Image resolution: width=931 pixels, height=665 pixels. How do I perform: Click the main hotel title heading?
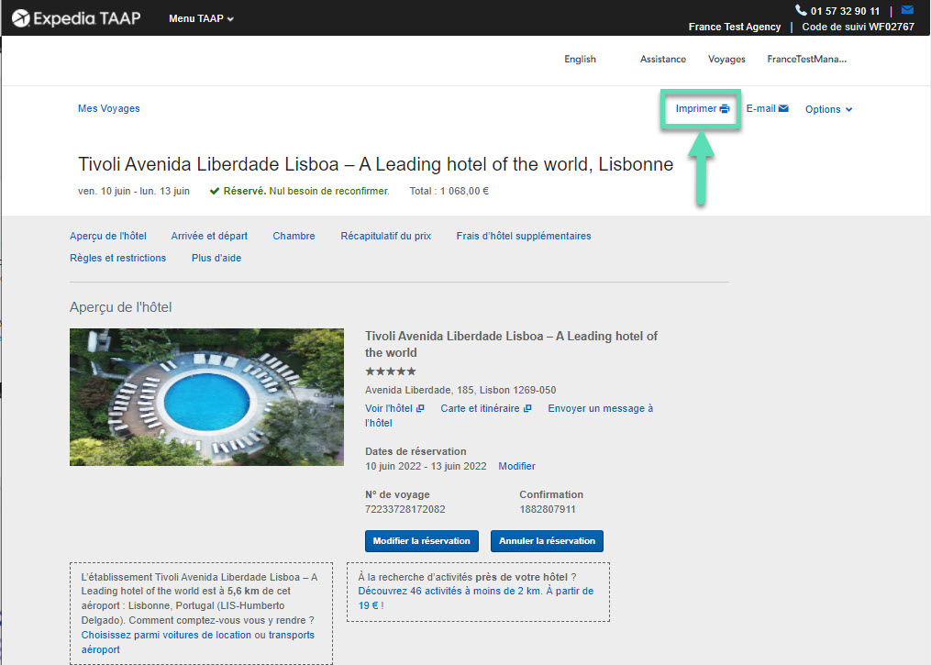tap(376, 164)
